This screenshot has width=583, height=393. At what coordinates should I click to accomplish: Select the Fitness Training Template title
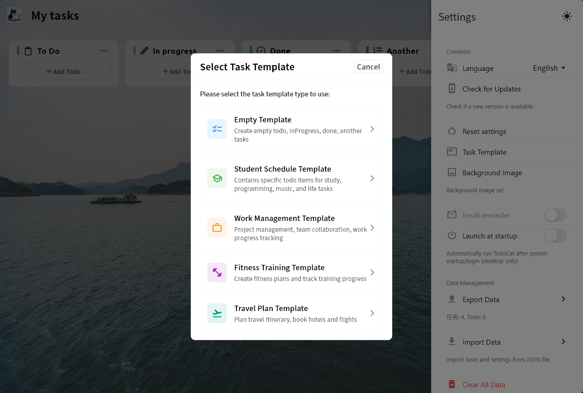click(x=279, y=268)
